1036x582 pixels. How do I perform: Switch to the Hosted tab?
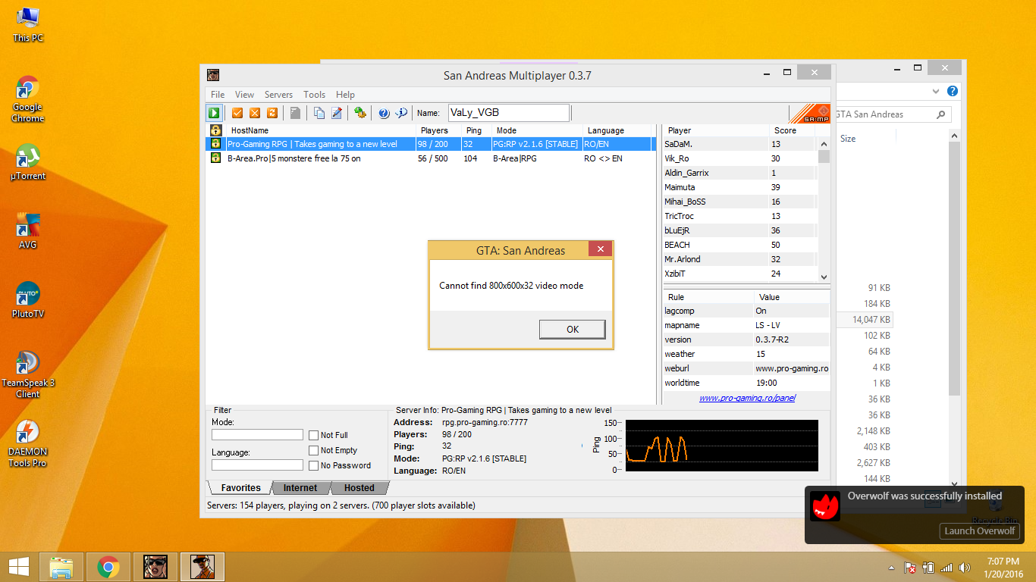(359, 488)
